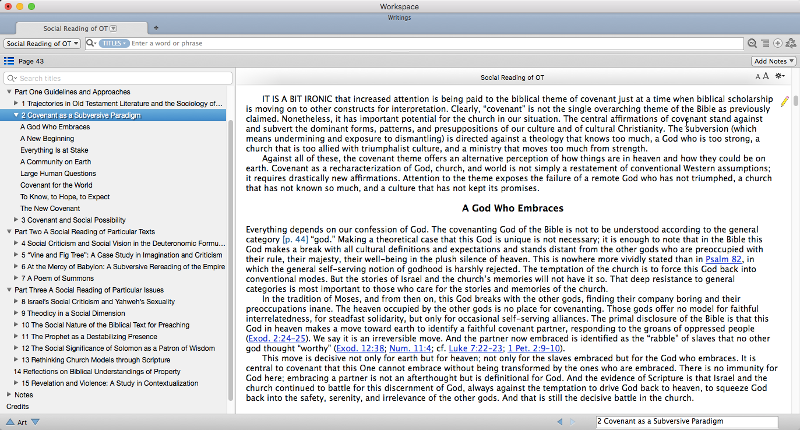
Task: Expand 9 Theodicy in a Social Dimension
Action: [16, 313]
